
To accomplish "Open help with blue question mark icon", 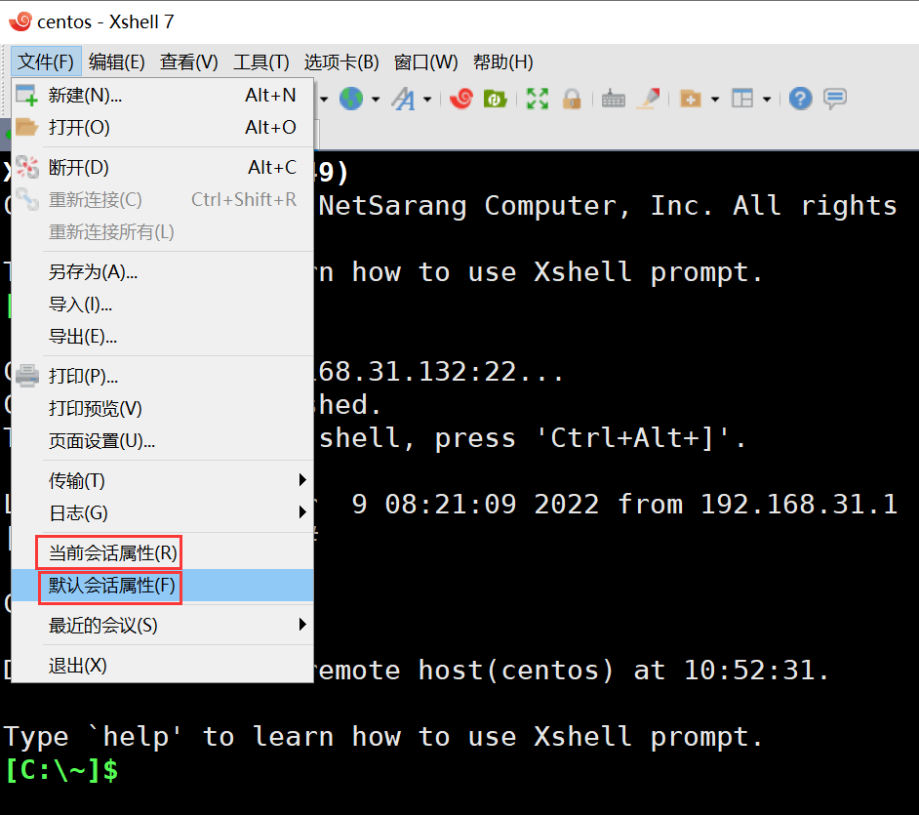I will point(800,99).
